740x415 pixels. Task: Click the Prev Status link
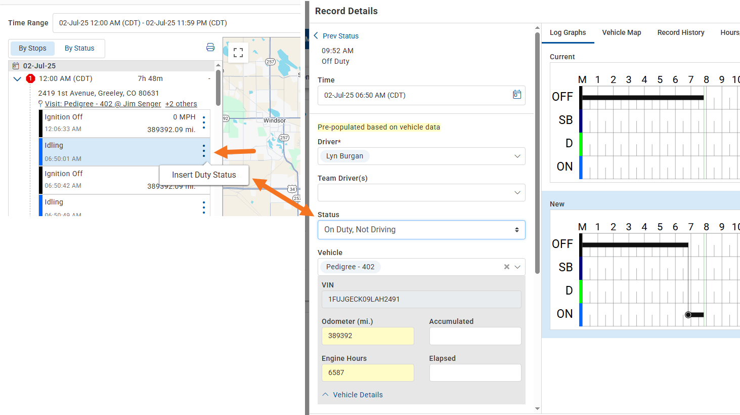[340, 36]
